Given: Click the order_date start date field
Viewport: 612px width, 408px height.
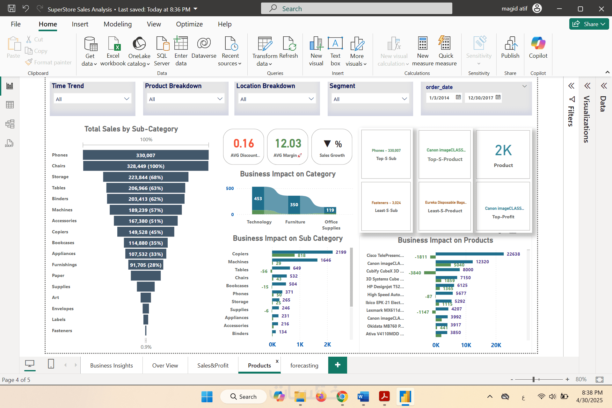Looking at the screenshot, I should [440, 98].
